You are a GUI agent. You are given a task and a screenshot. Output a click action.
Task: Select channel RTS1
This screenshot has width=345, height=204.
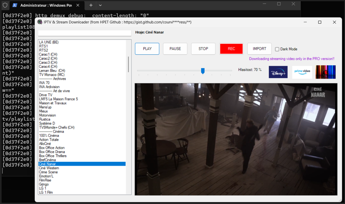(x=82, y=46)
